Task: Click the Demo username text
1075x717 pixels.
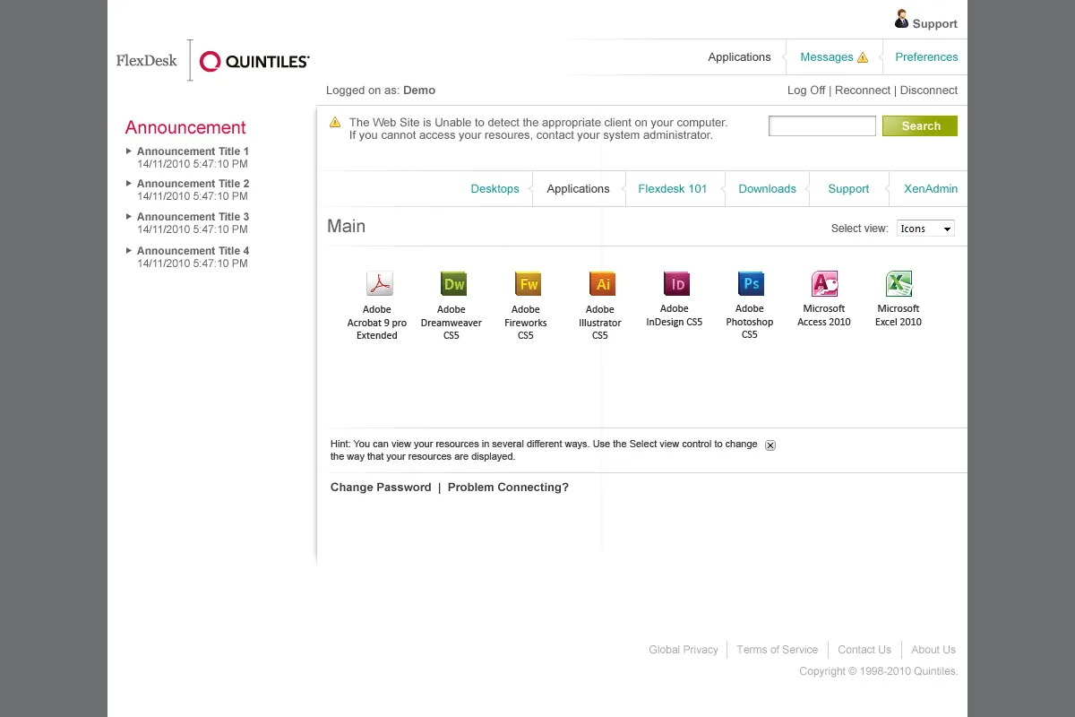Action: 419,91
